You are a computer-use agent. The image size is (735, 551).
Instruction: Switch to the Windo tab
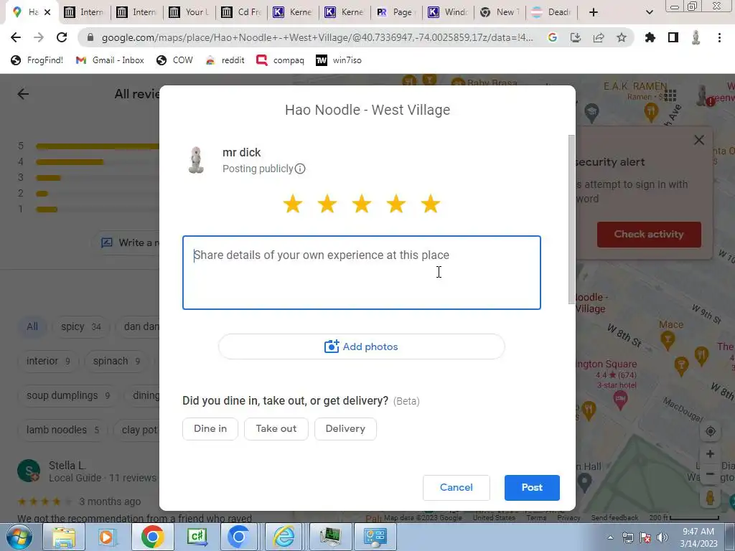tap(449, 12)
